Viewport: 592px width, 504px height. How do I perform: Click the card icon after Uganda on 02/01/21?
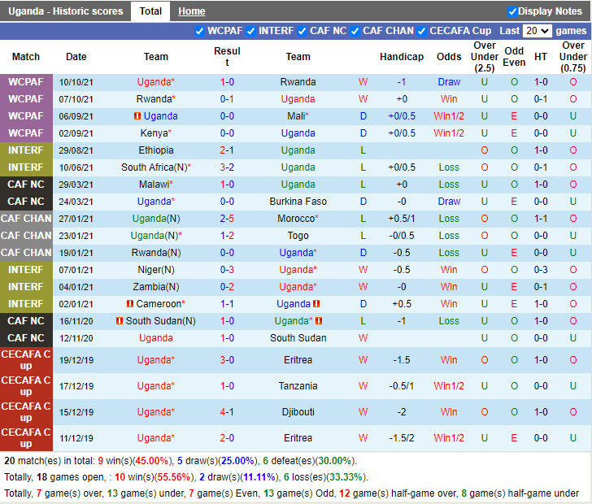(x=317, y=304)
